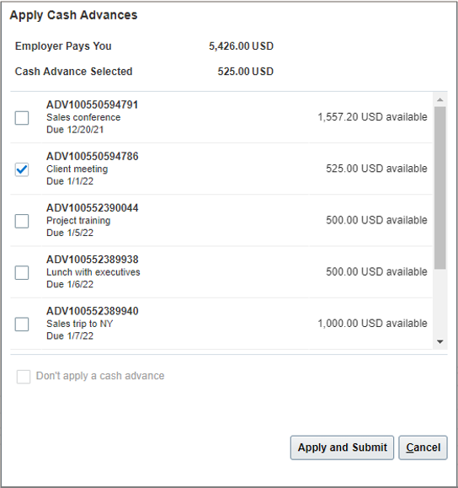
Task: Click the scrollbar track below the thumb
Action: click(x=440, y=303)
